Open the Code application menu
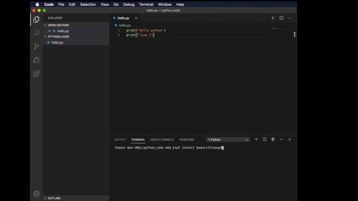358x201 pixels. [x=49, y=4]
